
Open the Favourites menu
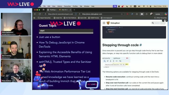[67, 6]
